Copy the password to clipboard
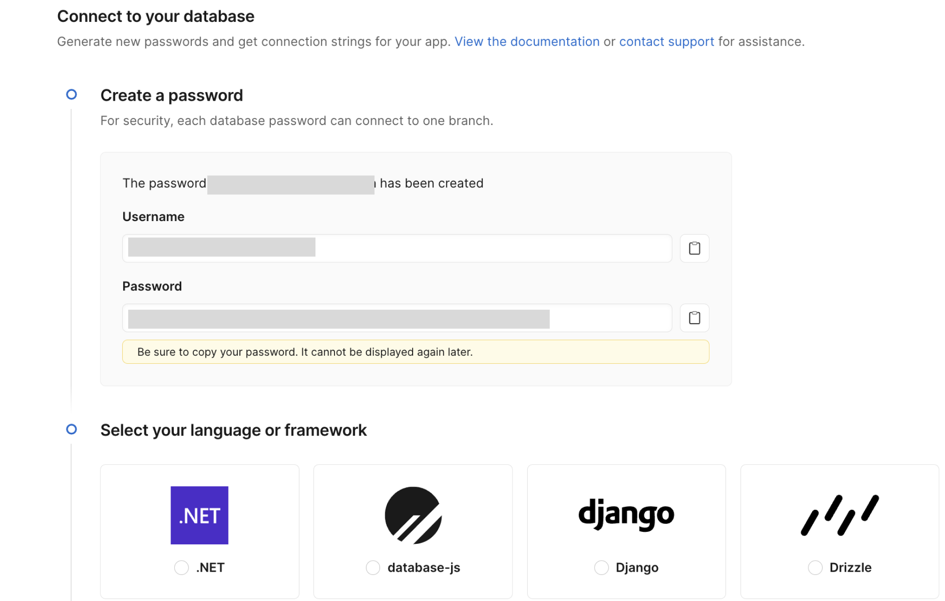This screenshot has width=945, height=601. tap(694, 318)
